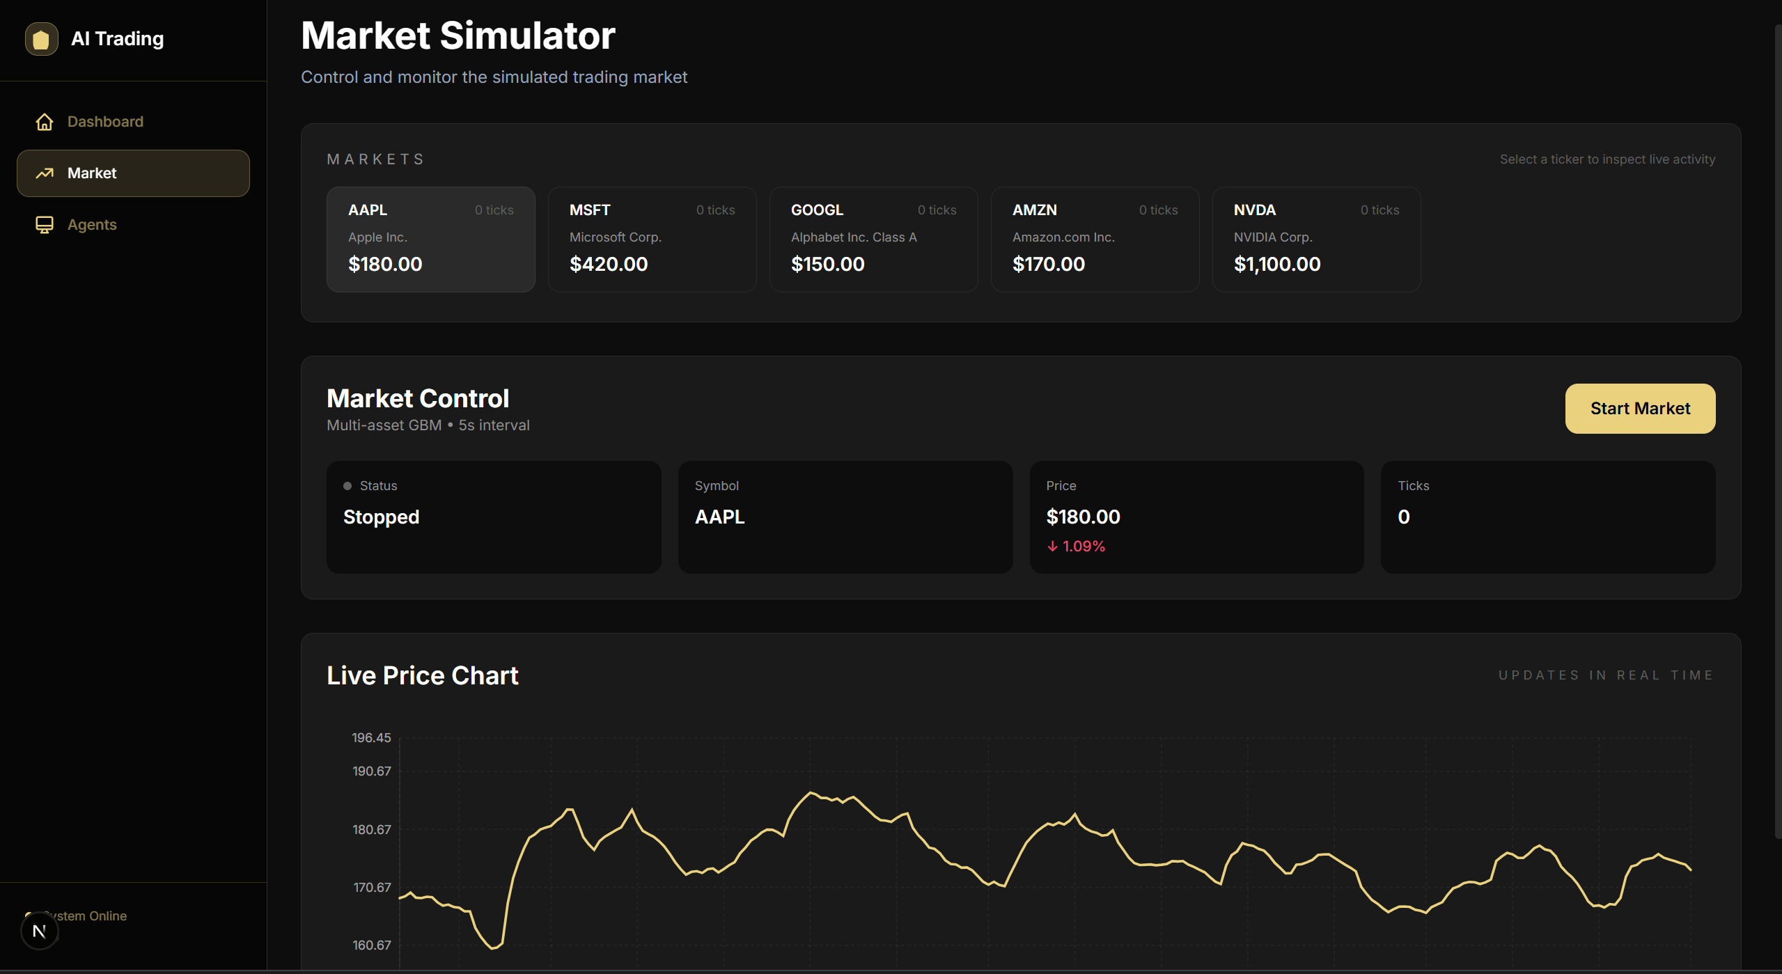Click the AI Trading logo icon
The width and height of the screenshot is (1782, 974).
click(41, 39)
